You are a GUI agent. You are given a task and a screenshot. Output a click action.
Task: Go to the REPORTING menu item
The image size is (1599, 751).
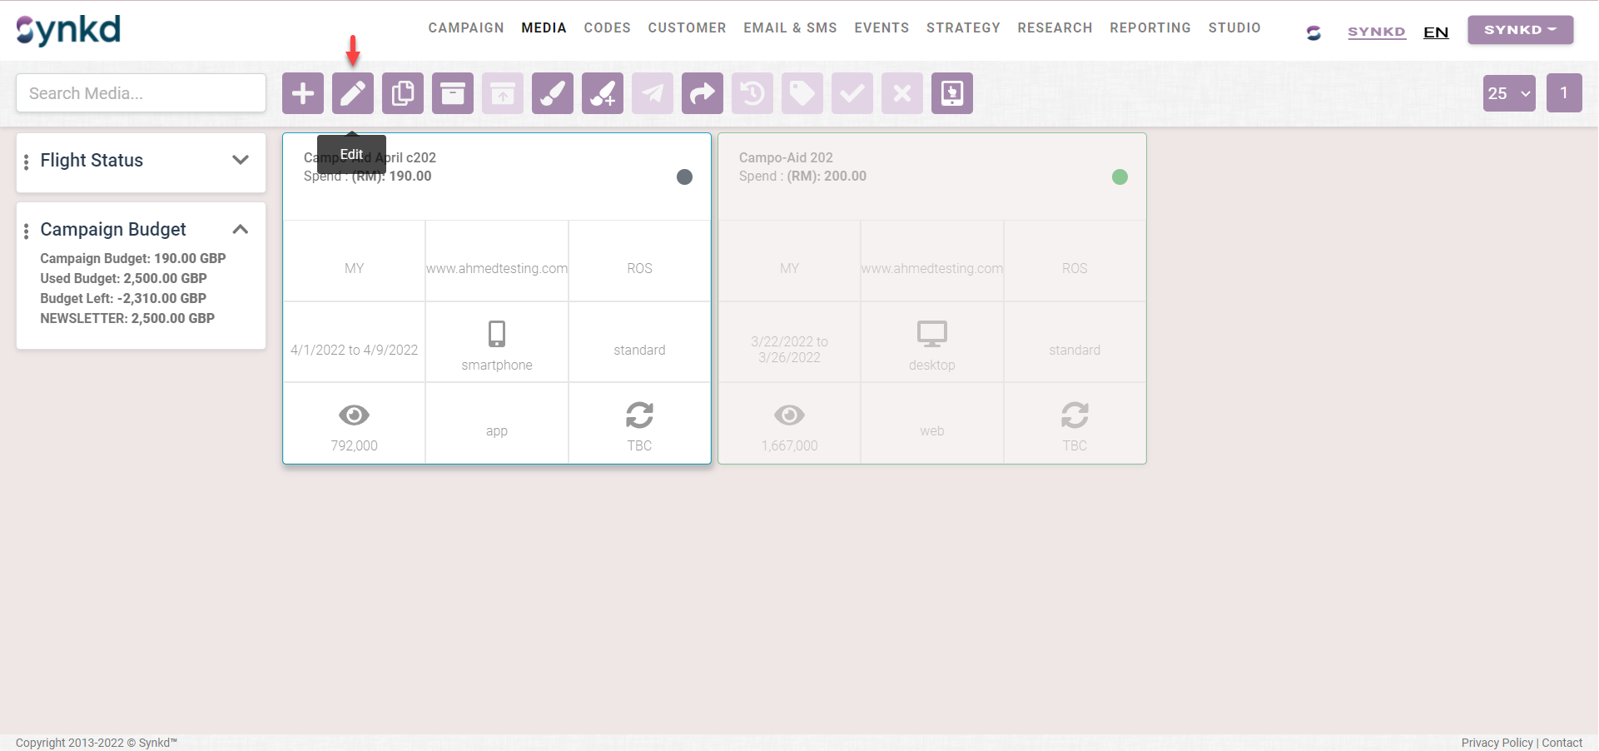click(x=1150, y=27)
